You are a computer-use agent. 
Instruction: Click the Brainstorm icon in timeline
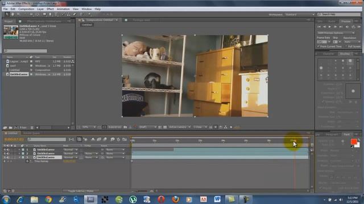click(113, 139)
